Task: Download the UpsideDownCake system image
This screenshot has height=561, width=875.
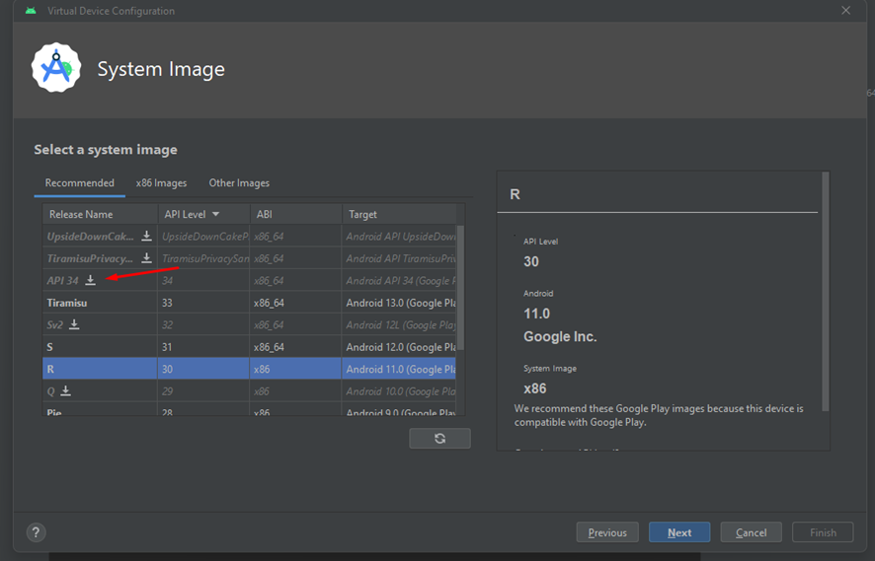Action: [146, 237]
